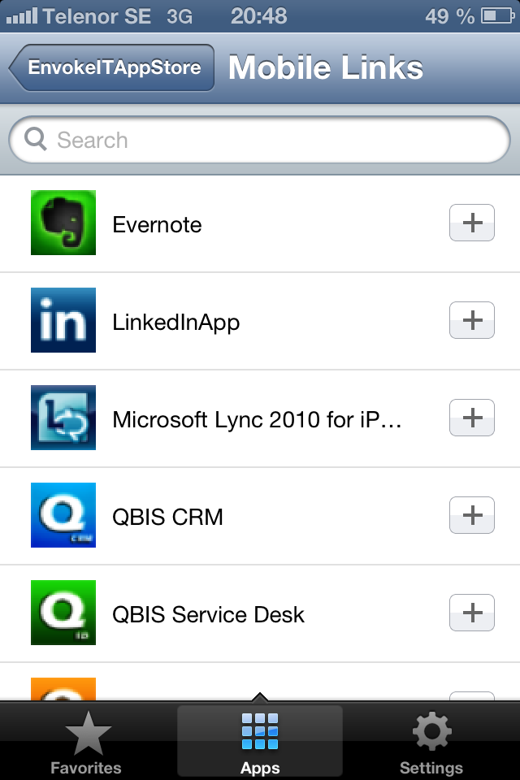The height and width of the screenshot is (780, 520).
Task: Open the QBIS Service Desk label
Action: pyautogui.click(x=208, y=614)
